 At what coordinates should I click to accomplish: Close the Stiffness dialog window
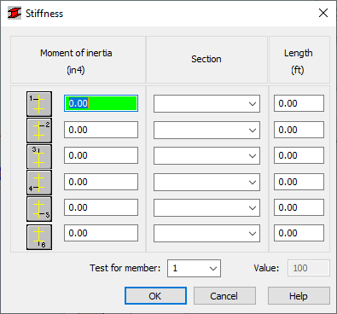click(323, 13)
